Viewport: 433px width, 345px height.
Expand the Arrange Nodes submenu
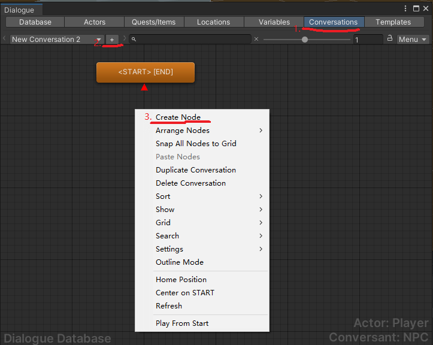click(x=202, y=131)
